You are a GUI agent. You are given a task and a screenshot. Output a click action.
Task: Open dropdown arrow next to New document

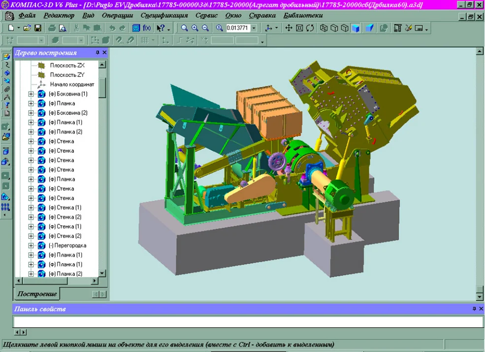tap(19, 28)
